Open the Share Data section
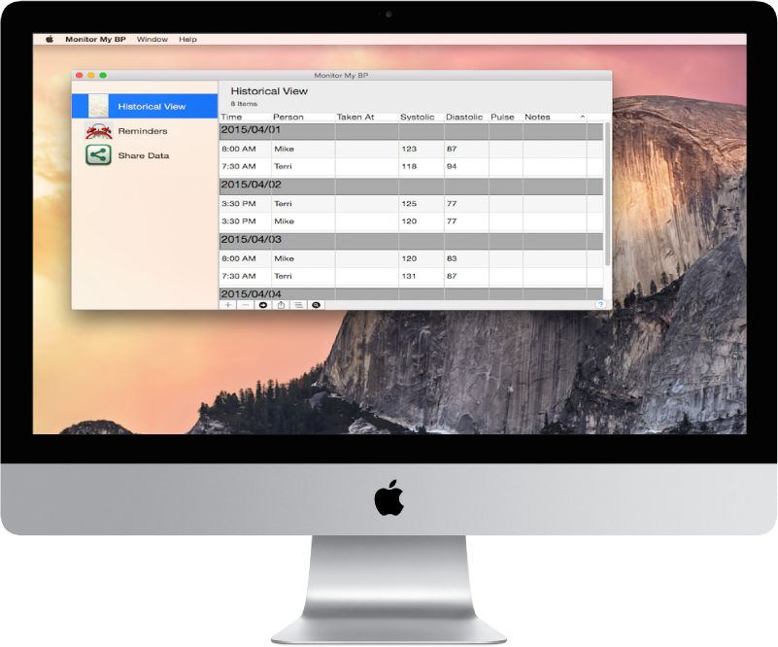The width and height of the screenshot is (778, 647). coord(145,155)
